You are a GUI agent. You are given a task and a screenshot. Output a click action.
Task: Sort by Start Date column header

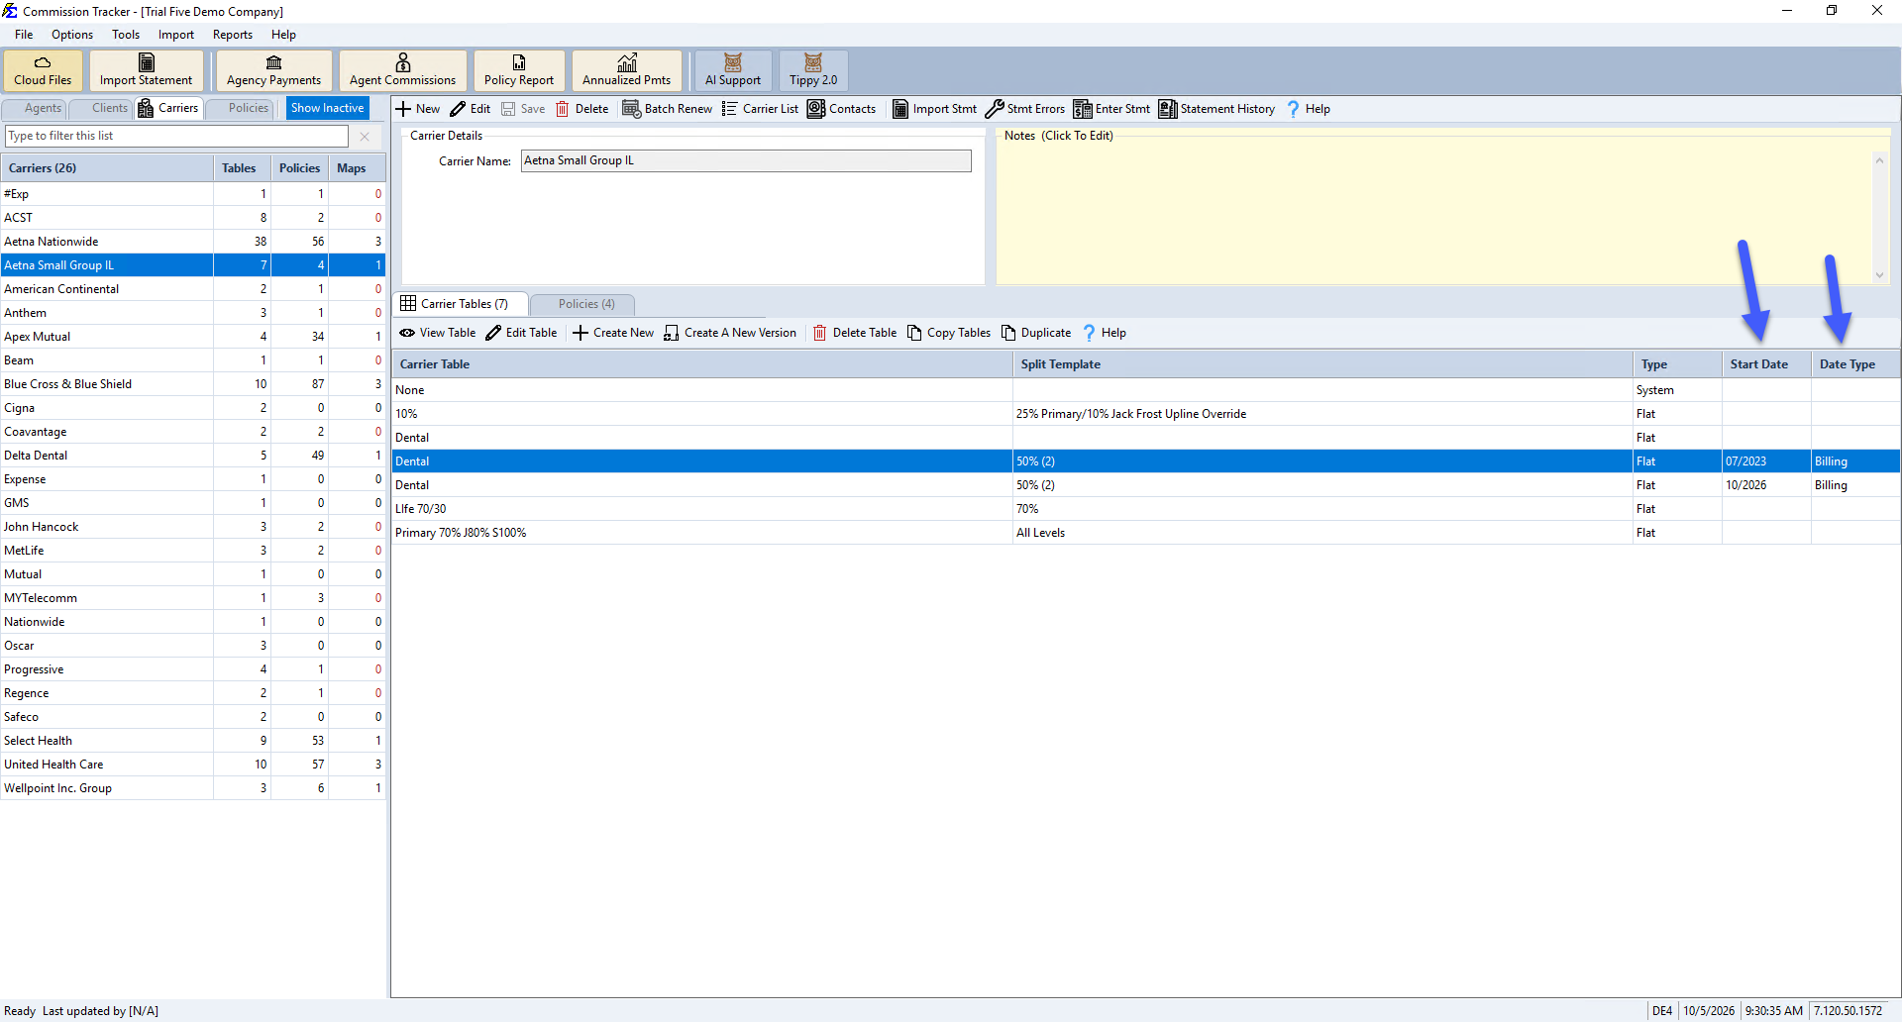(1766, 364)
